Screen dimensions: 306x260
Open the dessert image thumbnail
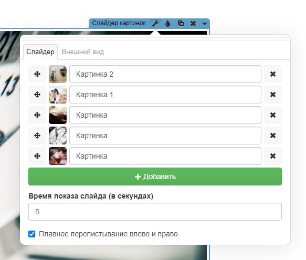(58, 156)
